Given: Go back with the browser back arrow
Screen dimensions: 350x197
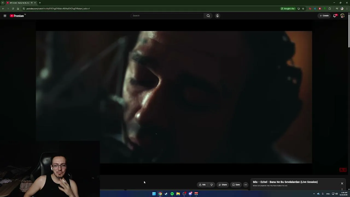Looking at the screenshot, I should click(3, 9).
